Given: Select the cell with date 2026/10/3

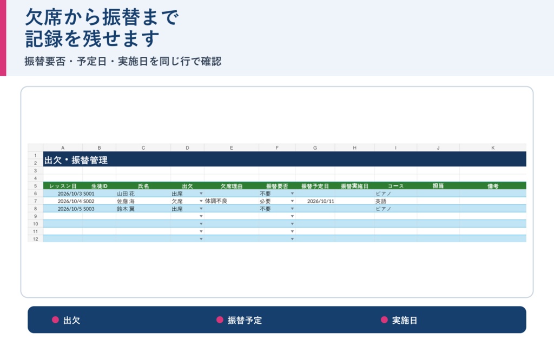Looking at the screenshot, I should tap(63, 194).
